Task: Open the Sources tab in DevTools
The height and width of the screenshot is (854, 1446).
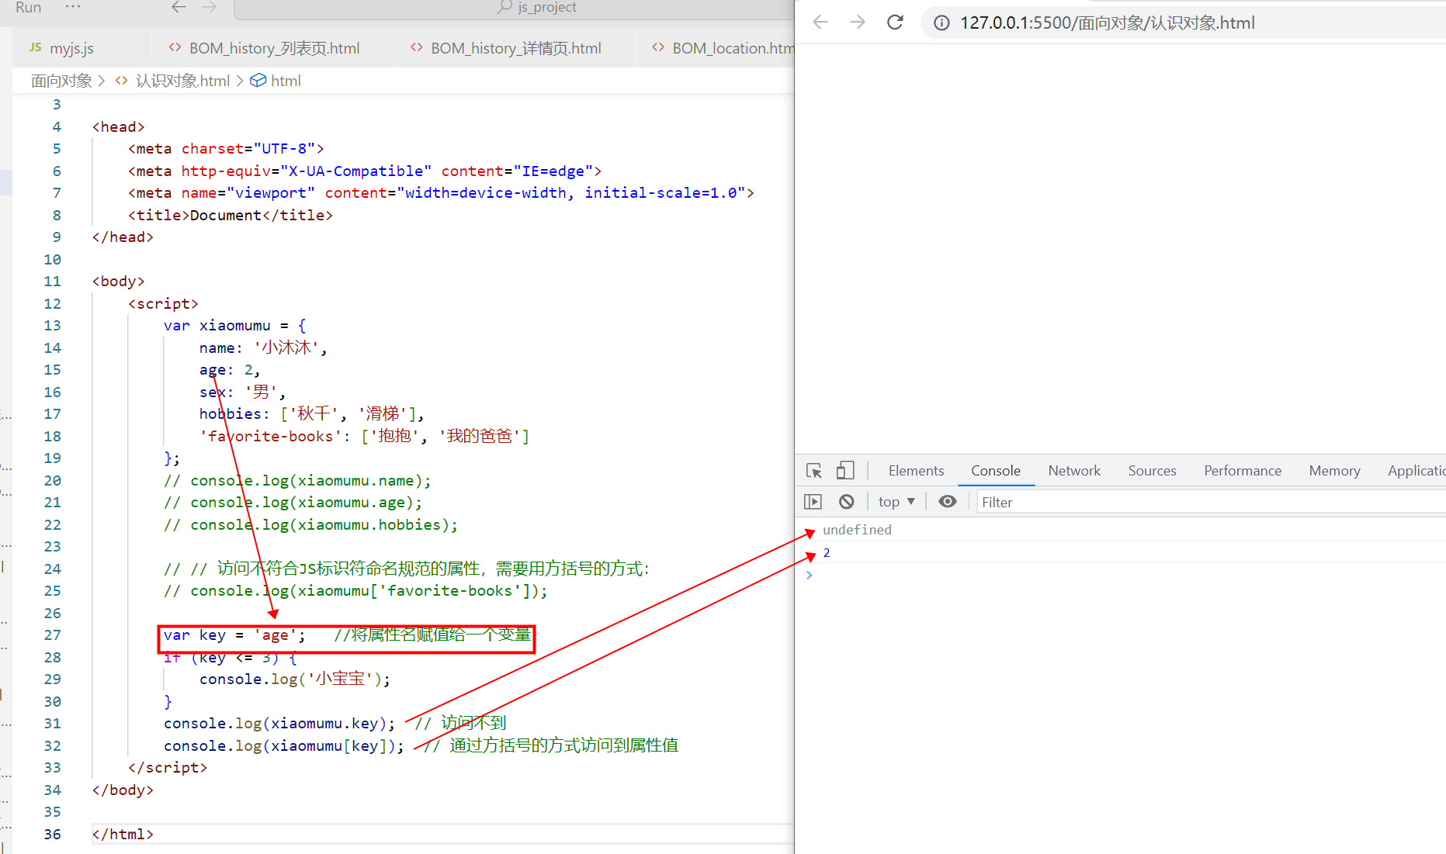Action: pos(1152,471)
